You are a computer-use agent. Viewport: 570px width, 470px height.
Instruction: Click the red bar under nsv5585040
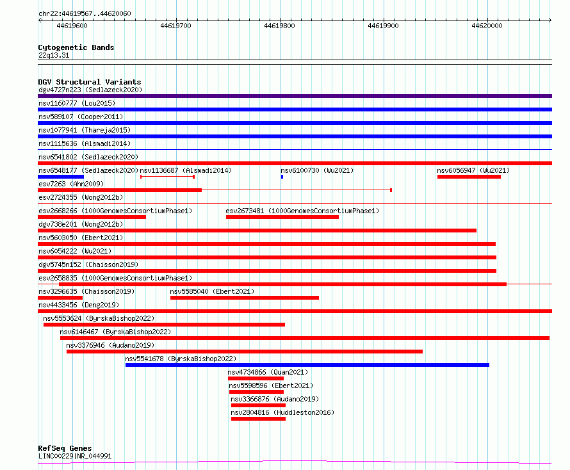(x=245, y=298)
